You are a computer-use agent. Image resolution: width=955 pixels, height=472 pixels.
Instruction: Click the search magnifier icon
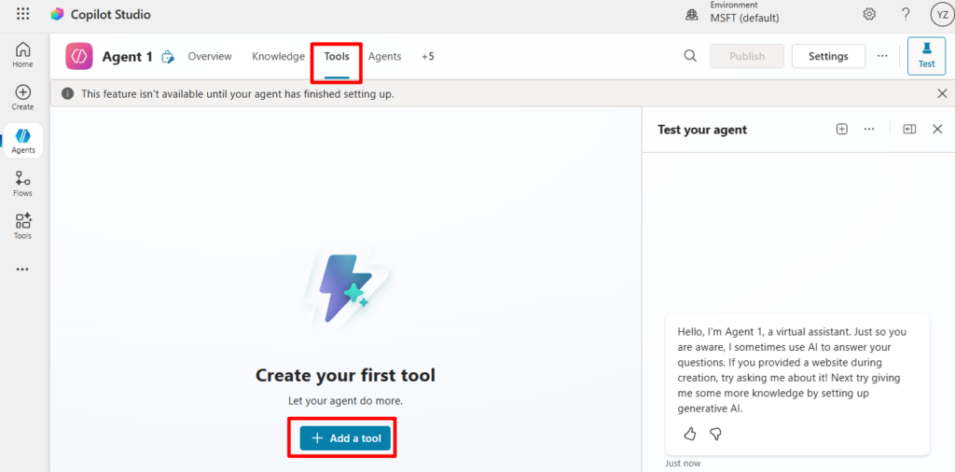point(690,56)
